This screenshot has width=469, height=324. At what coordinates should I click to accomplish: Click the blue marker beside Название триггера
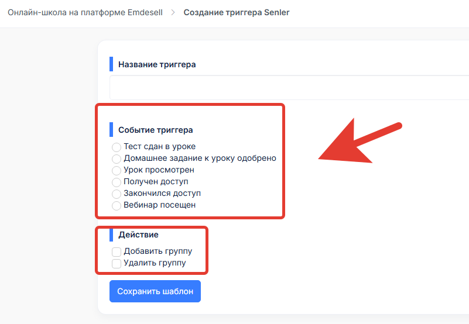pos(111,64)
